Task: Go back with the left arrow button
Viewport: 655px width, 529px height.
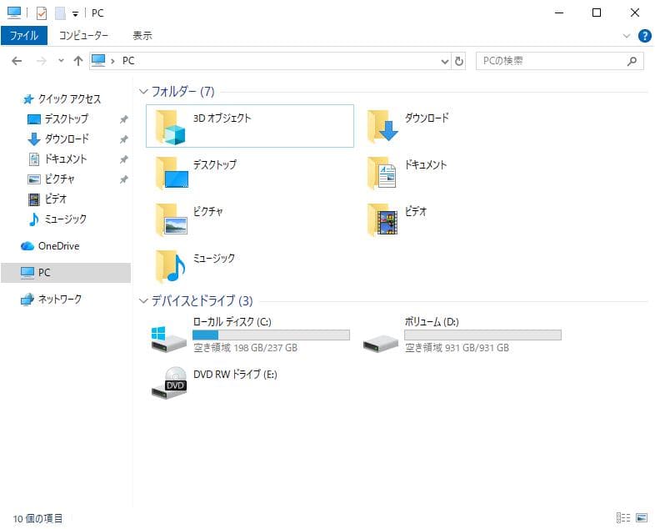Action: pos(17,61)
